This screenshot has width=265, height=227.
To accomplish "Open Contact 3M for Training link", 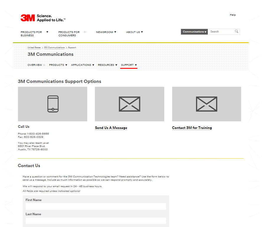I will (x=192, y=128).
